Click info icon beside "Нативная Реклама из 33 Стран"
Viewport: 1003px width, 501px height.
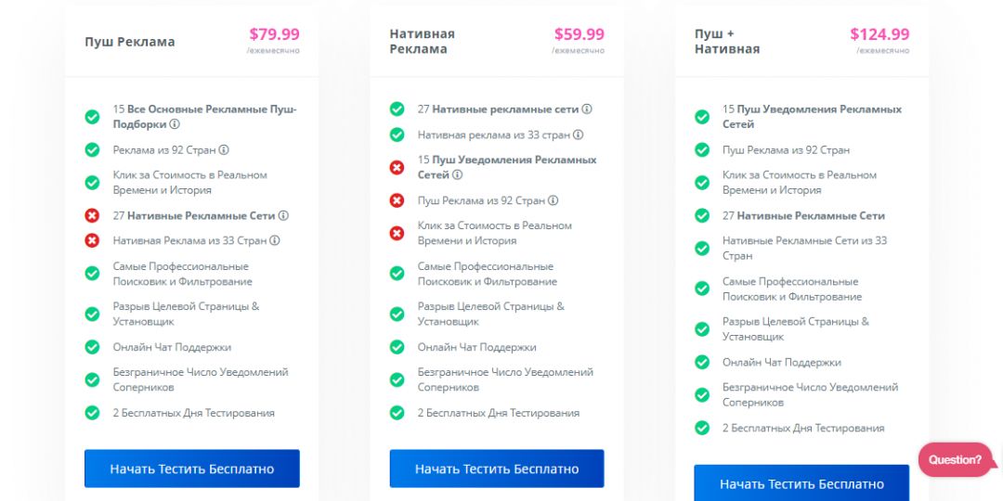tap(275, 240)
